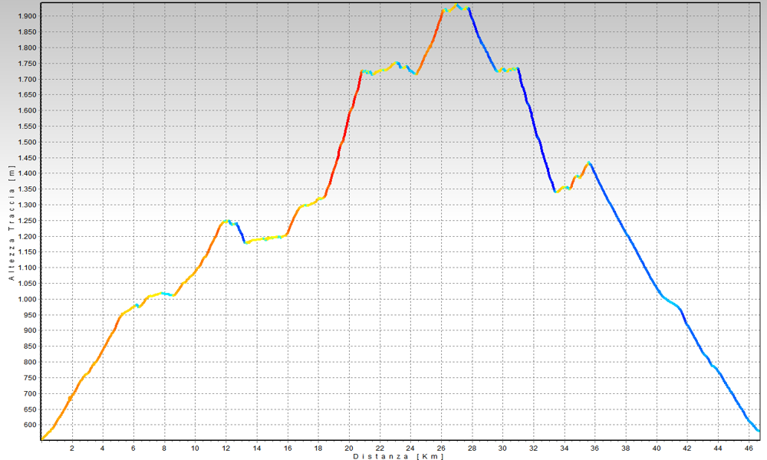The width and height of the screenshot is (767, 460).
Task: Click the secondary peak near 35.5 km
Action: pyautogui.click(x=588, y=163)
